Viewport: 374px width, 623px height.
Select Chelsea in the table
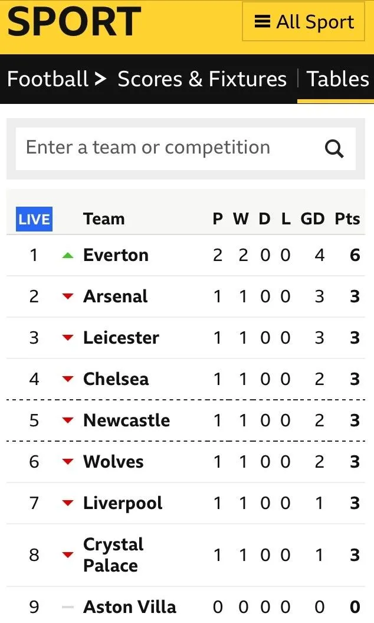point(116,379)
